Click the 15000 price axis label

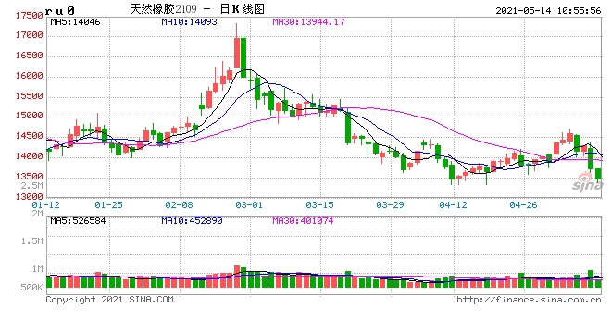tap(30, 116)
